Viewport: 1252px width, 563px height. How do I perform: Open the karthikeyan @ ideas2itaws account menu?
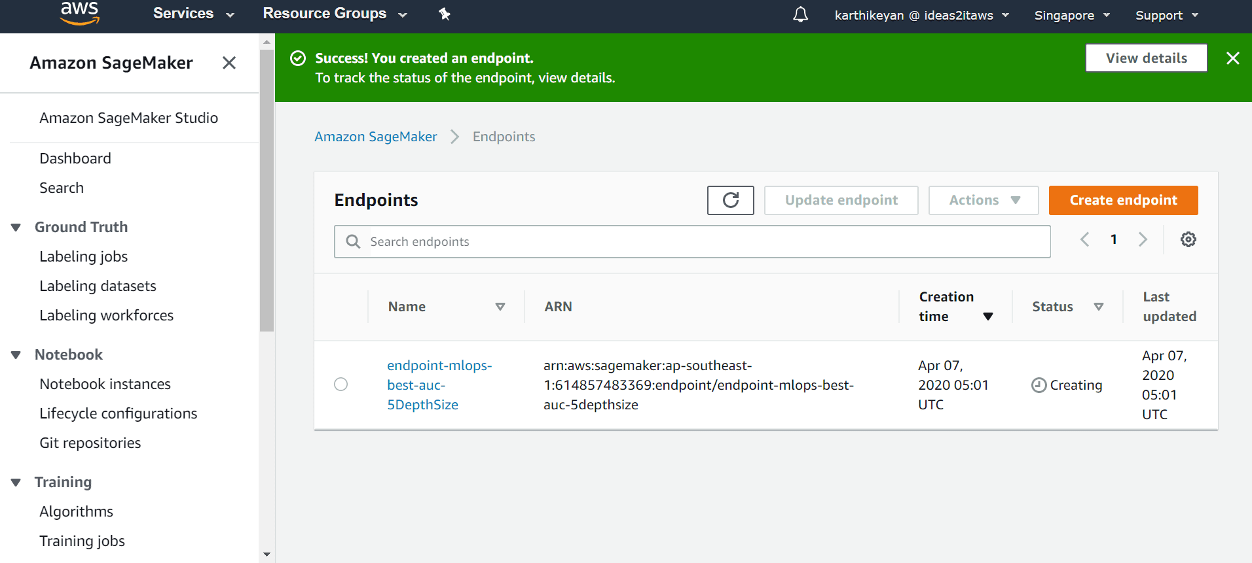(x=922, y=15)
